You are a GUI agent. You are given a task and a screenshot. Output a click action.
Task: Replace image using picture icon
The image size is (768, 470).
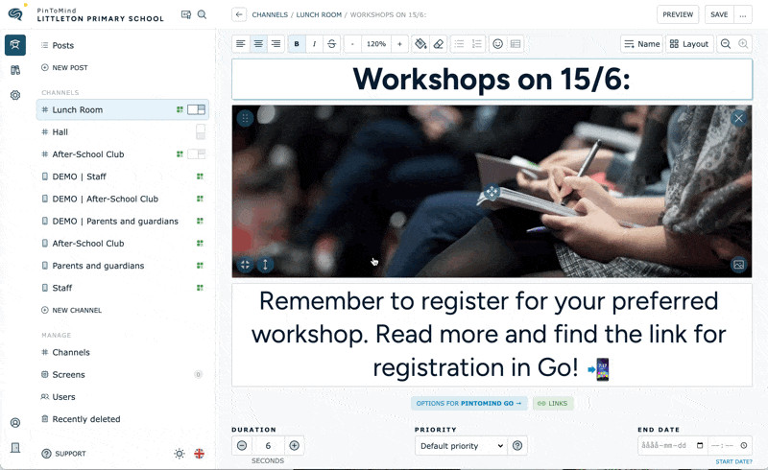coord(738,265)
